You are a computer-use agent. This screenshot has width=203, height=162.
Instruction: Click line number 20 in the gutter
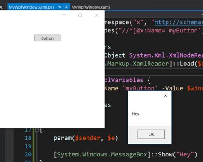28,154
